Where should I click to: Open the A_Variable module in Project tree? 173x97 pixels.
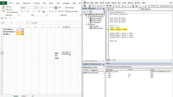pos(95,26)
